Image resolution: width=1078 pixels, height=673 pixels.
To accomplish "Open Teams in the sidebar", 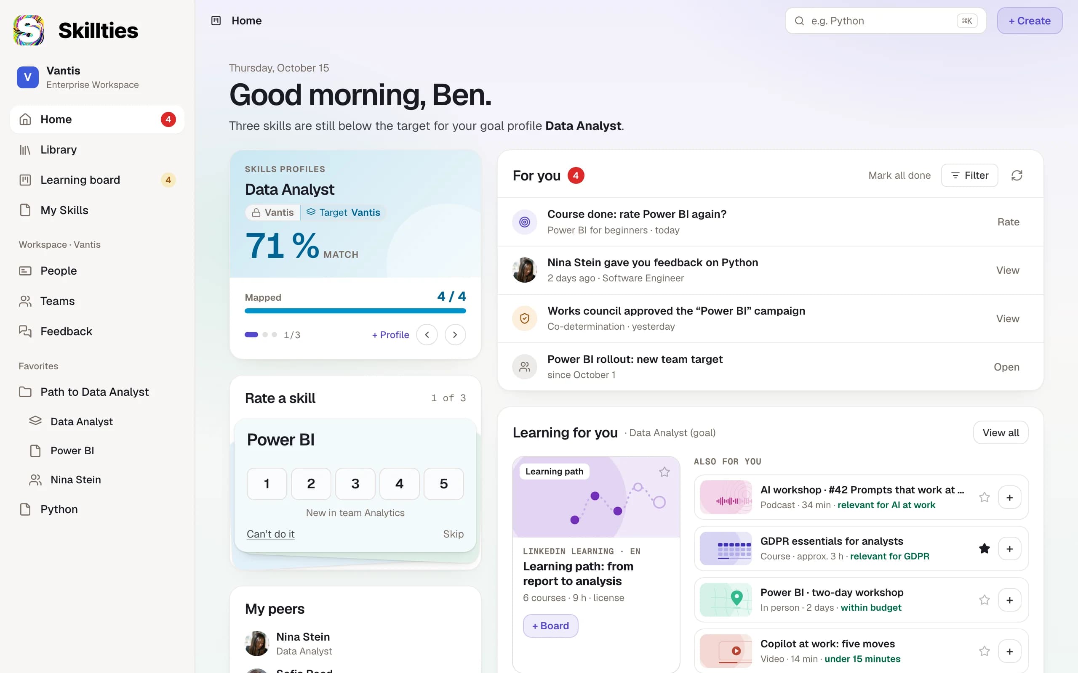I will click(x=97, y=301).
